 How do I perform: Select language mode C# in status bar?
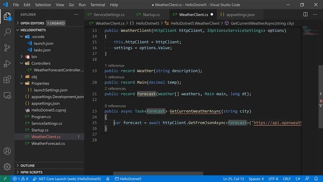298,178
